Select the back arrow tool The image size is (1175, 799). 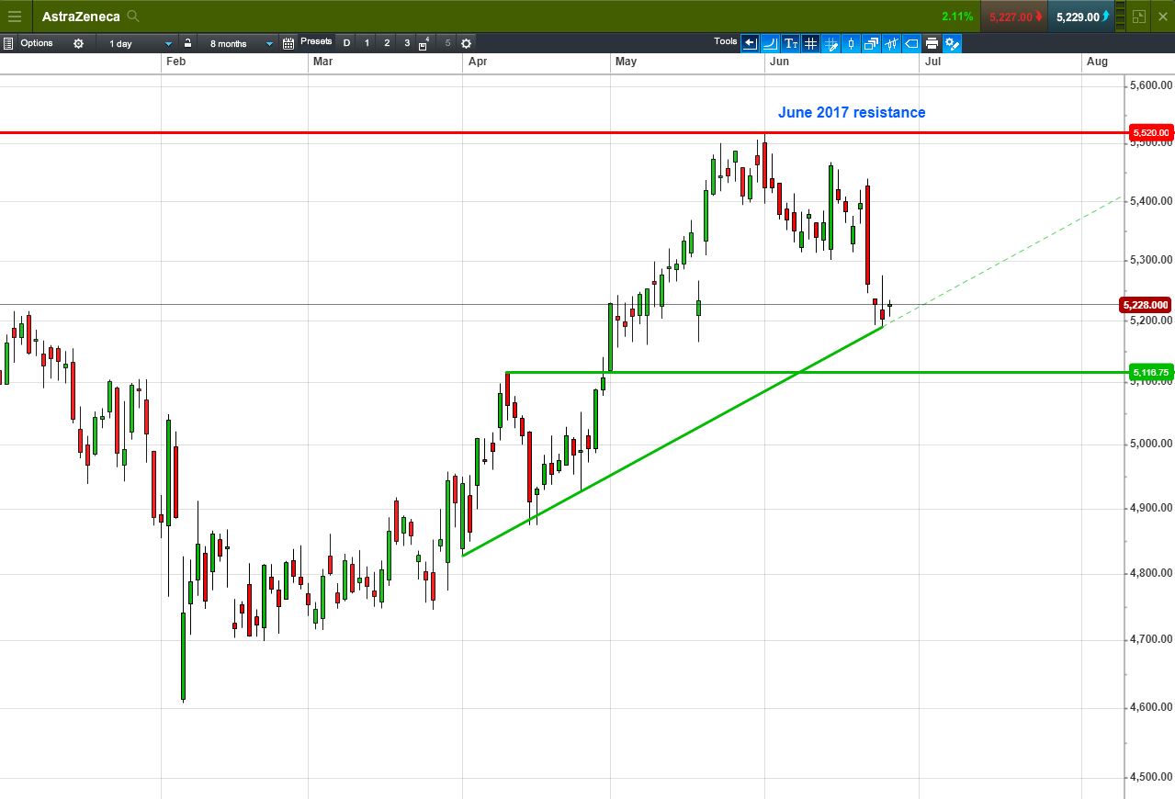pos(751,43)
